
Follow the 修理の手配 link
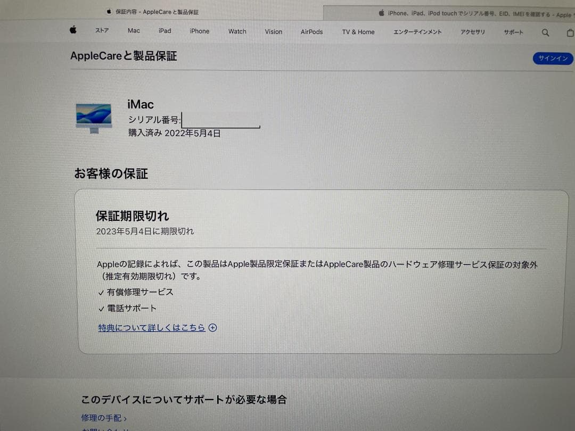click(104, 418)
